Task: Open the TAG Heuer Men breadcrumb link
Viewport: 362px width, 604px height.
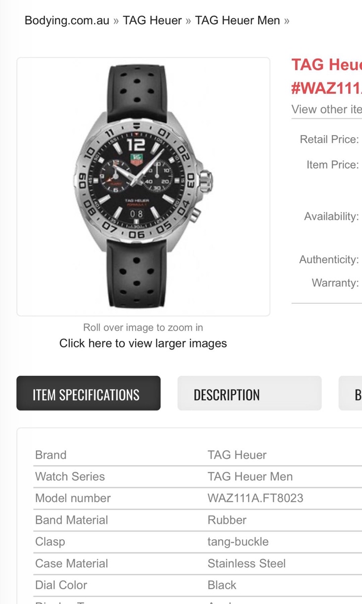Action: tap(237, 20)
